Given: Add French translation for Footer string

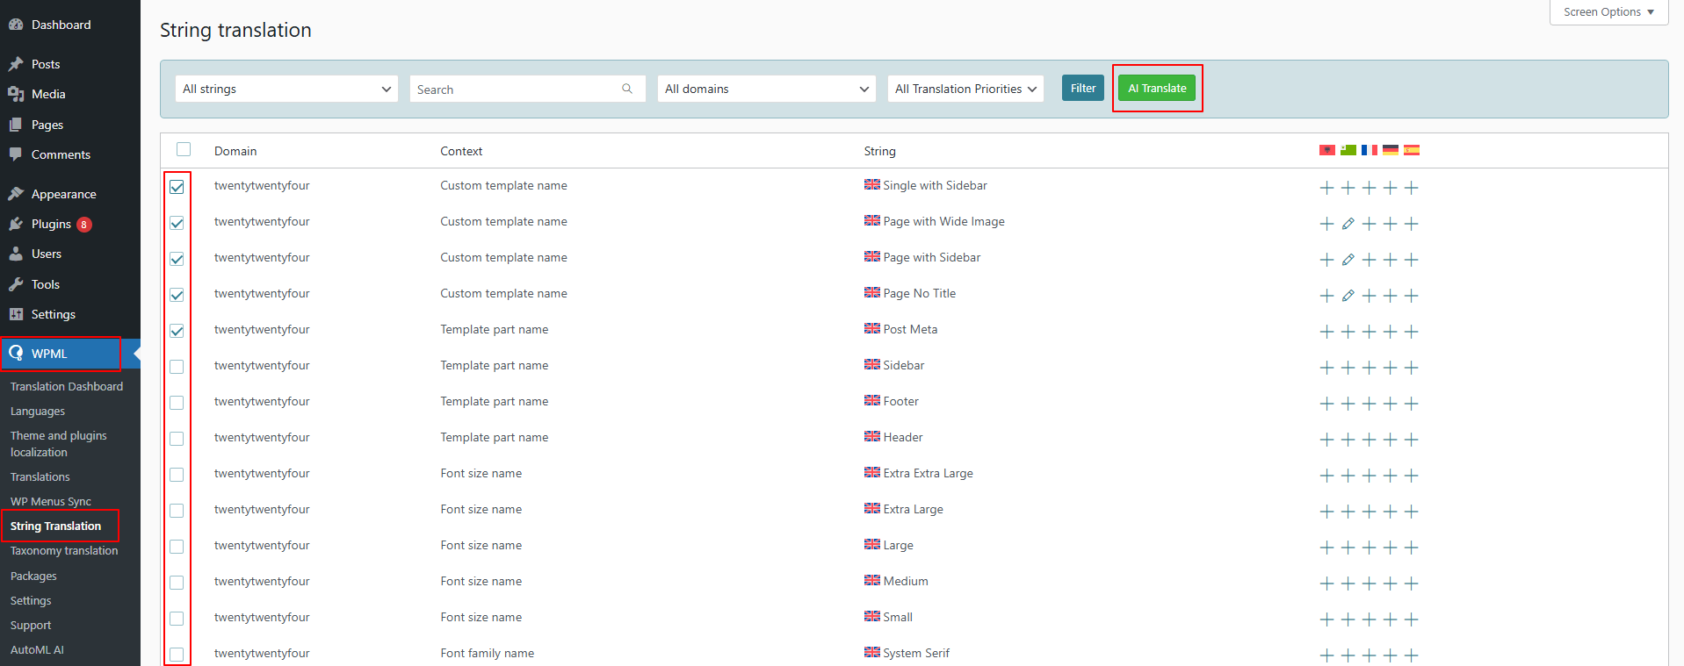Looking at the screenshot, I should click(1369, 404).
